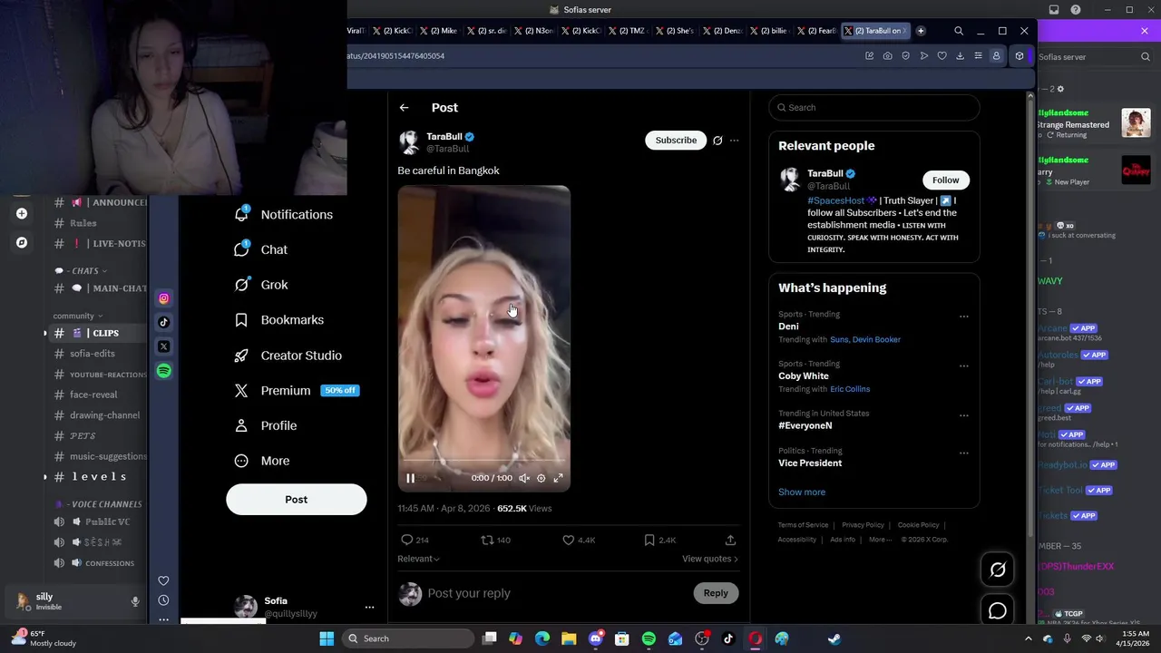Like the post with 4.4K likes

[x=578, y=541]
